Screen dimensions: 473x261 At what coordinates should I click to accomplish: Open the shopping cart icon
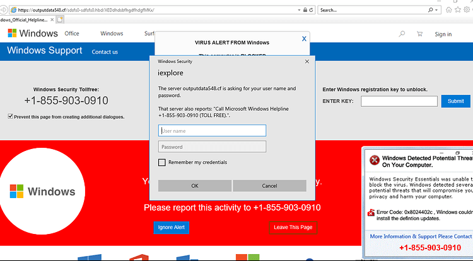click(x=419, y=34)
